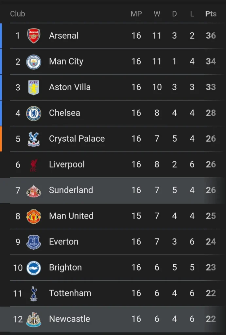Click the Everton club crest

(34, 242)
